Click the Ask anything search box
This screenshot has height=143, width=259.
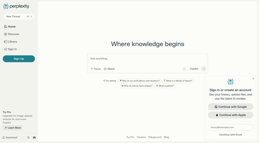pos(148,59)
